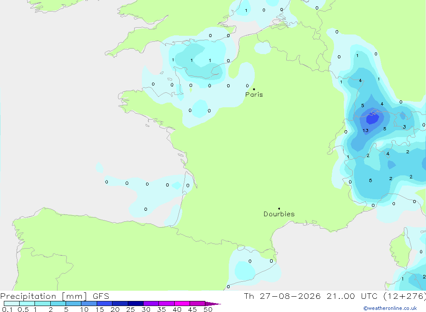Click the 20 legend scale label
Viewport: 426px width, 312px height.
[115, 309]
